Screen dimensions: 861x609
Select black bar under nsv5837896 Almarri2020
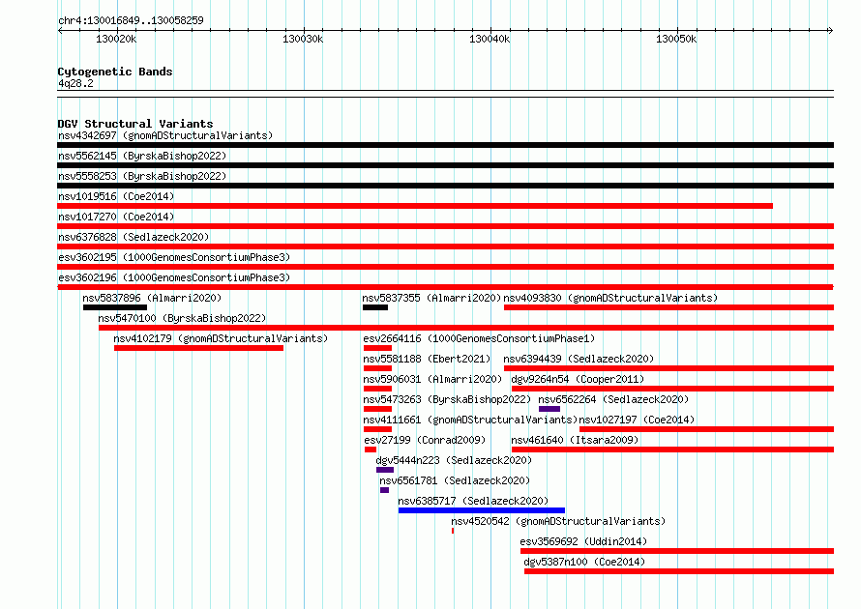tap(115, 307)
